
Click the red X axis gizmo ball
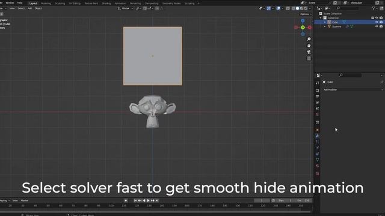point(310,28)
